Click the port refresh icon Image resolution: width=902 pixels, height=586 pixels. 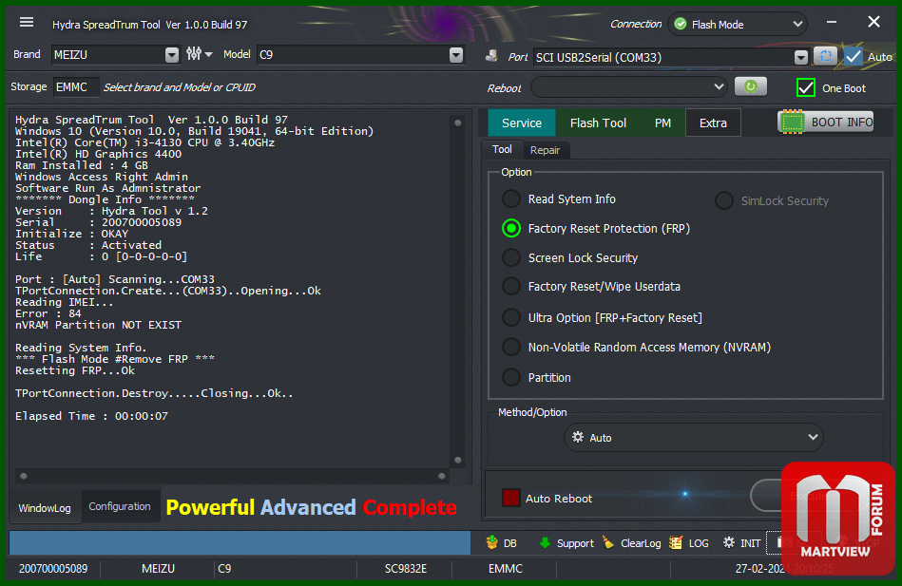click(825, 57)
